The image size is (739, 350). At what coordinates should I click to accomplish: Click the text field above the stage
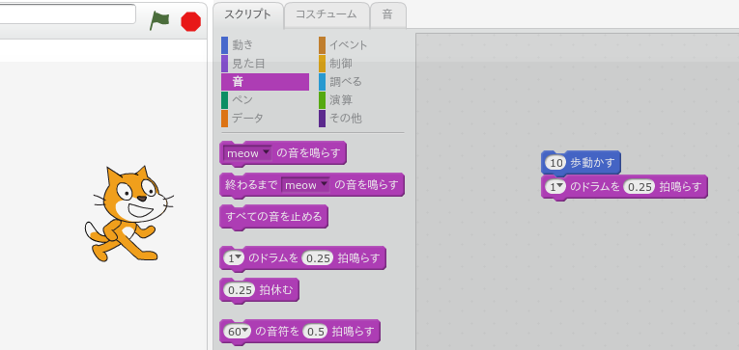click(68, 13)
